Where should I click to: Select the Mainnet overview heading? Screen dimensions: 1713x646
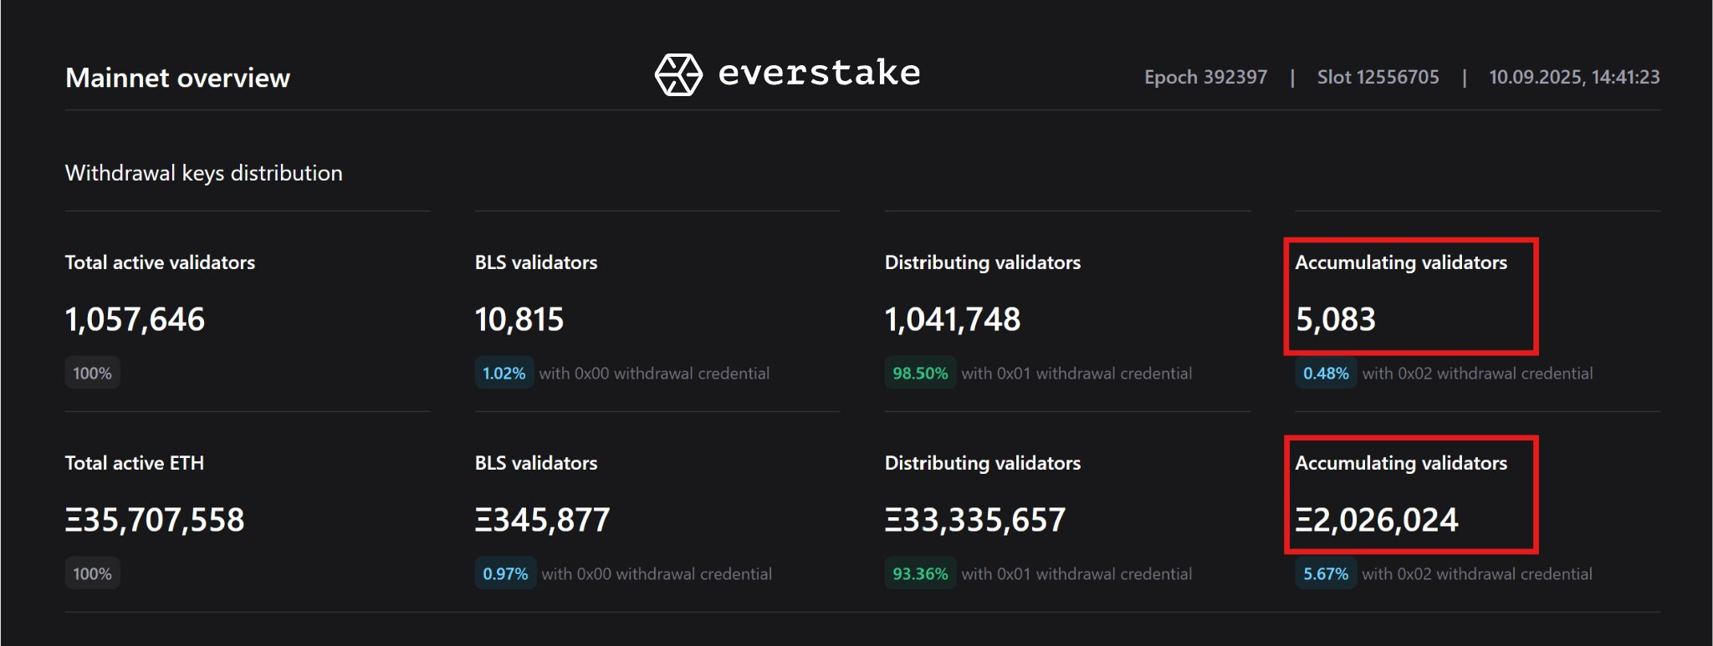click(x=177, y=78)
